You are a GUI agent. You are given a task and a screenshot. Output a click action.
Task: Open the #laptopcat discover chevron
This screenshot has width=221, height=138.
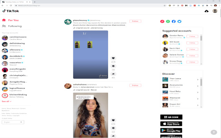click(x=198, y=99)
